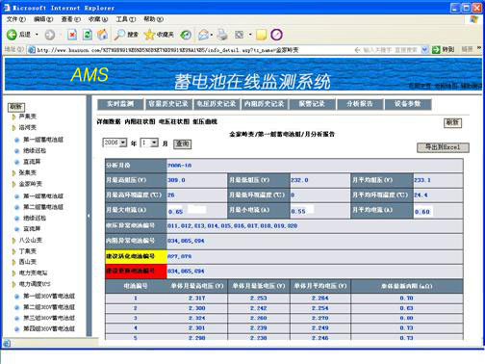Collapse the 电力调度UPS tree node

(x=13, y=284)
